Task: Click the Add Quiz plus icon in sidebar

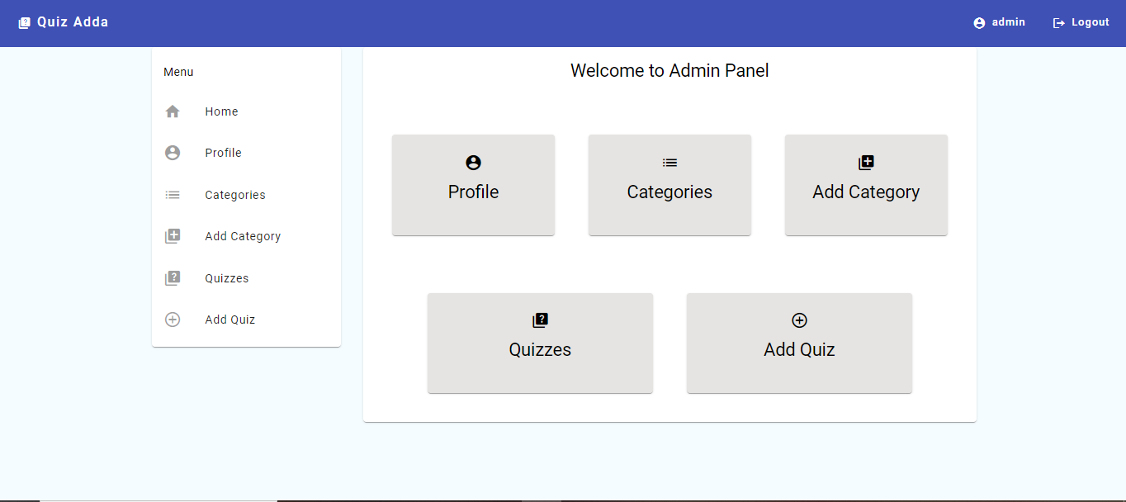Action: click(173, 319)
